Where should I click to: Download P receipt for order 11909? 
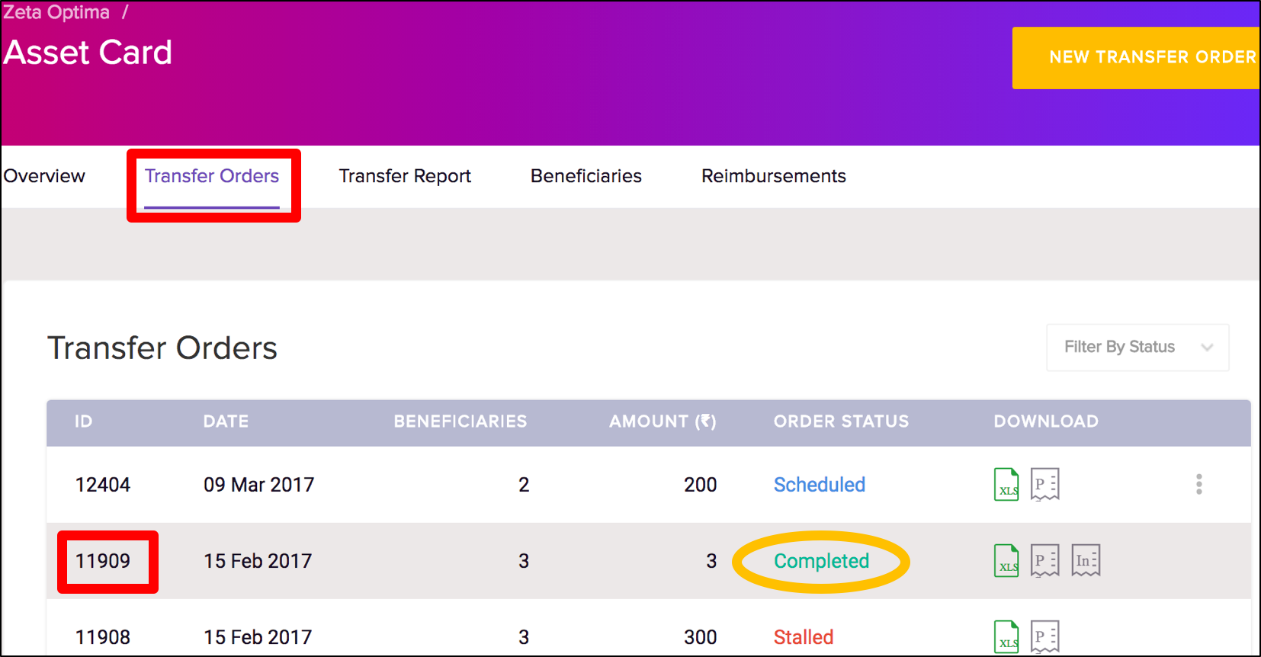click(x=1044, y=561)
